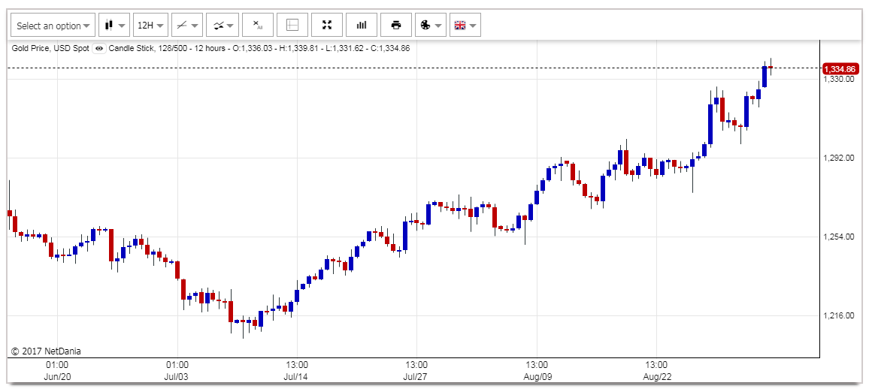
Task: Toggle the volume bars icon
Action: coord(362,26)
